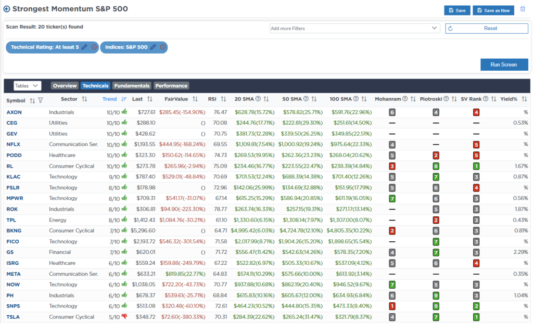
Task: Open the NFLX ticker link
Action: [13, 144]
